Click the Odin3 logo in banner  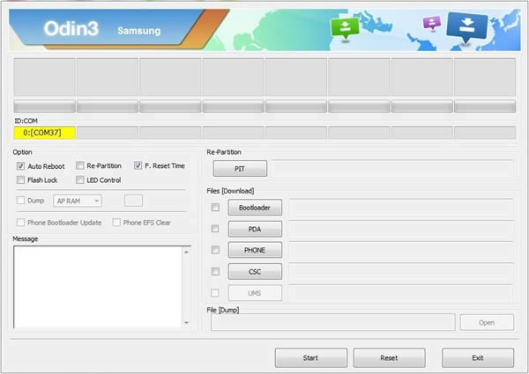(69, 28)
